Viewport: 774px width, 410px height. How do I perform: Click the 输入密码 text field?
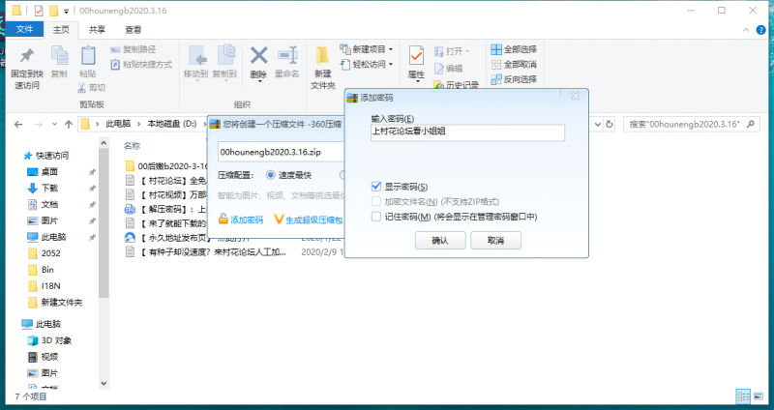467,133
